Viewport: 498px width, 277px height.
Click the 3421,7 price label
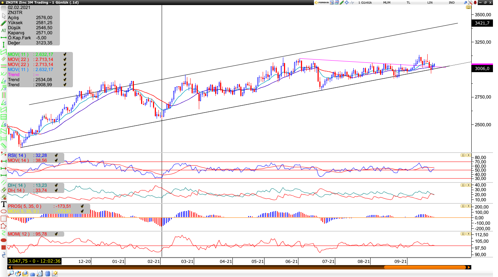pyautogui.click(x=482, y=23)
